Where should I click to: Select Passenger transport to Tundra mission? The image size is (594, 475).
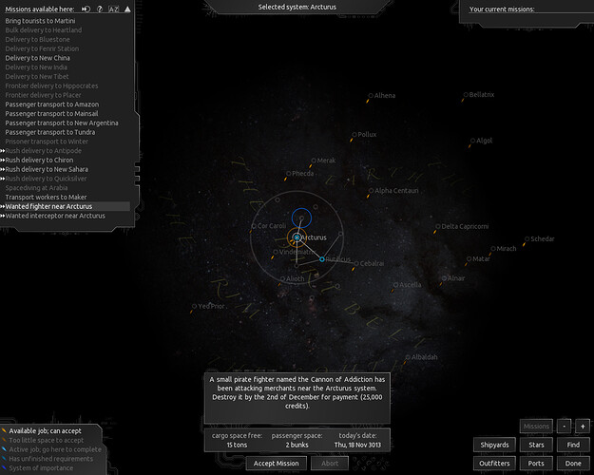coord(50,132)
